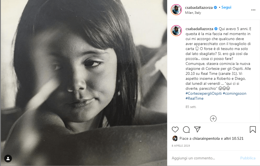Load more comments with plus circle

213,118
